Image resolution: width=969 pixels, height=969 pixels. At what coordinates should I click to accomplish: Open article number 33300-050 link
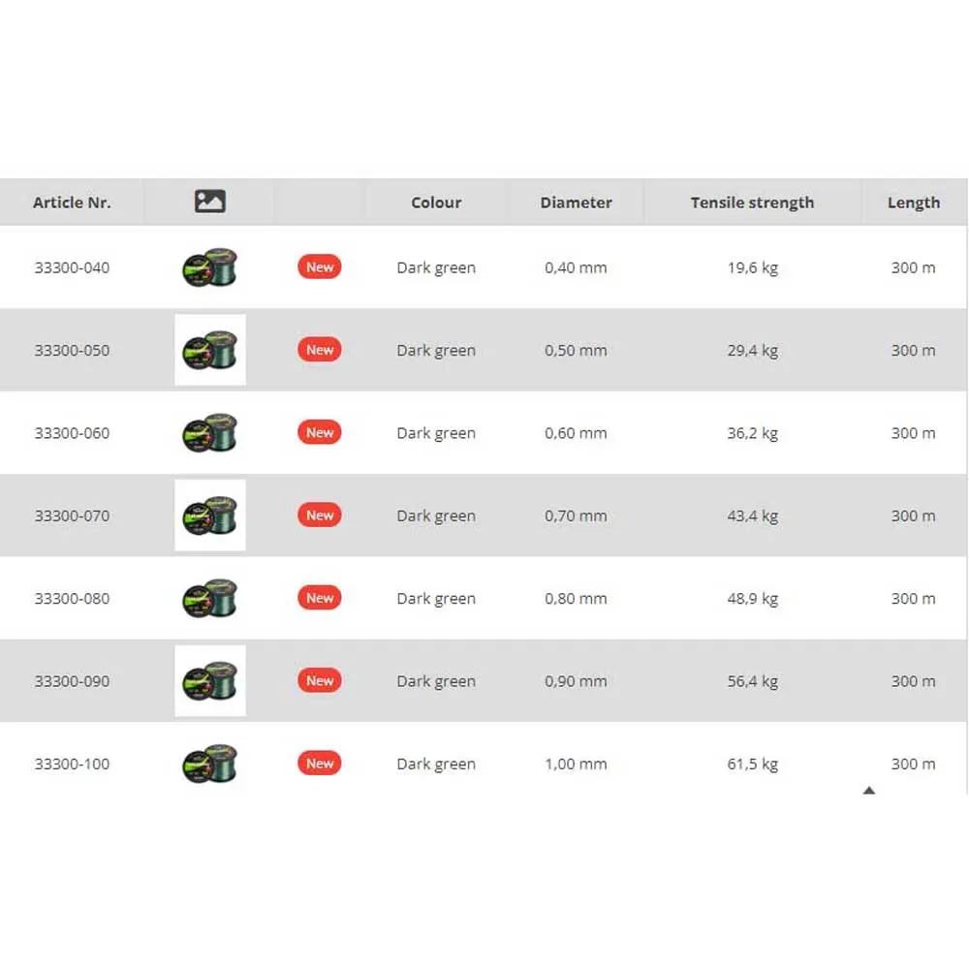[72, 351]
